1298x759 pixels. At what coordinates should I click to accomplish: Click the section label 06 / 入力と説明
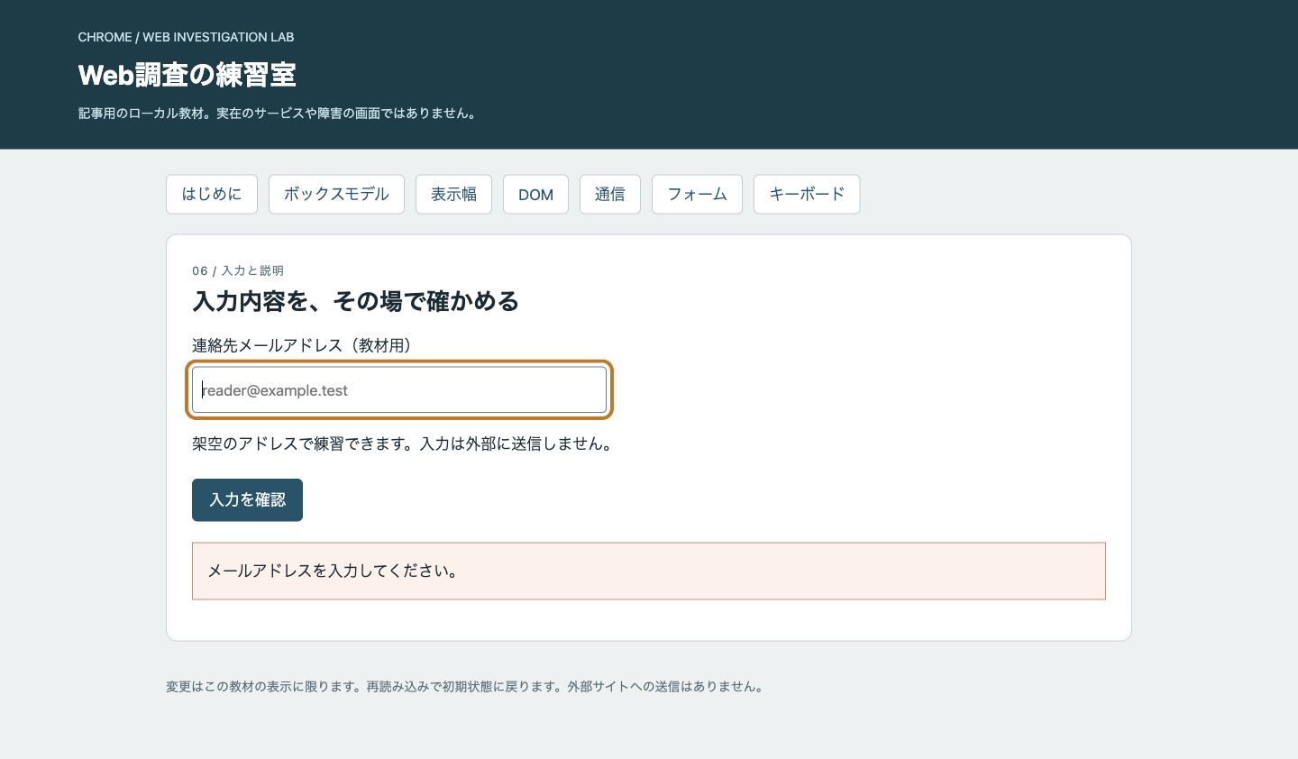(x=238, y=270)
